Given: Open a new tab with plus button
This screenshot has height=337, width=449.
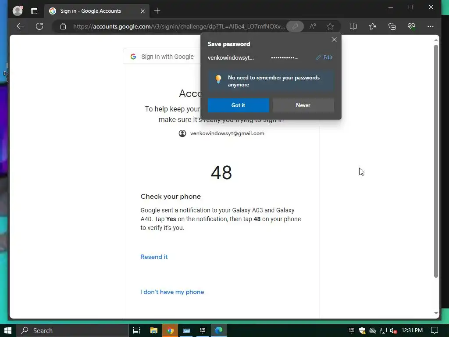Looking at the screenshot, I should (x=157, y=11).
